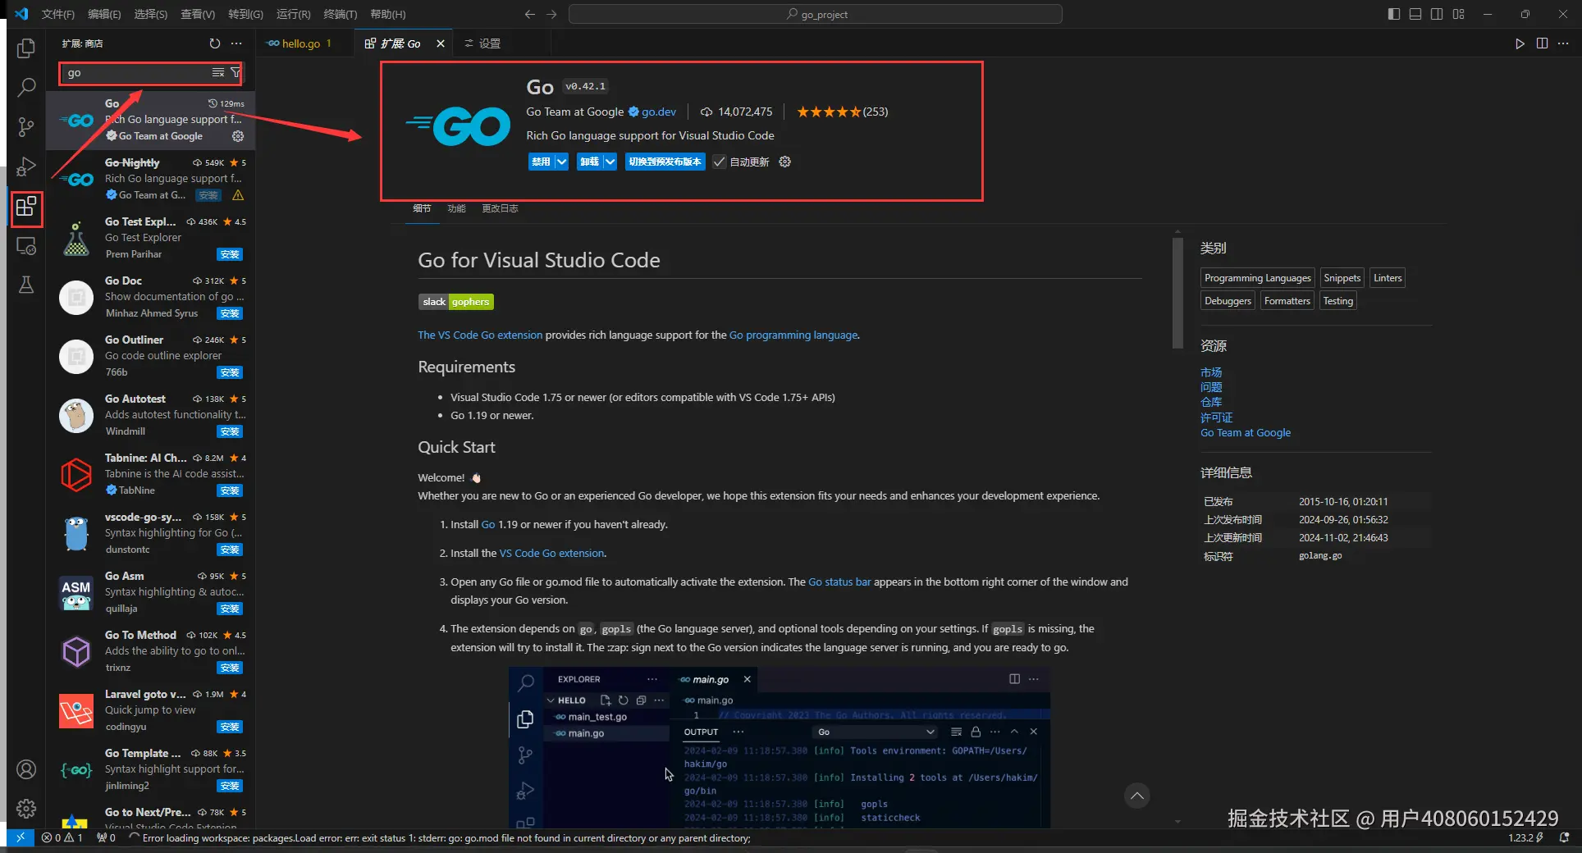Customize the editor layout
Screen dimensions: 1582x853
tap(1458, 14)
